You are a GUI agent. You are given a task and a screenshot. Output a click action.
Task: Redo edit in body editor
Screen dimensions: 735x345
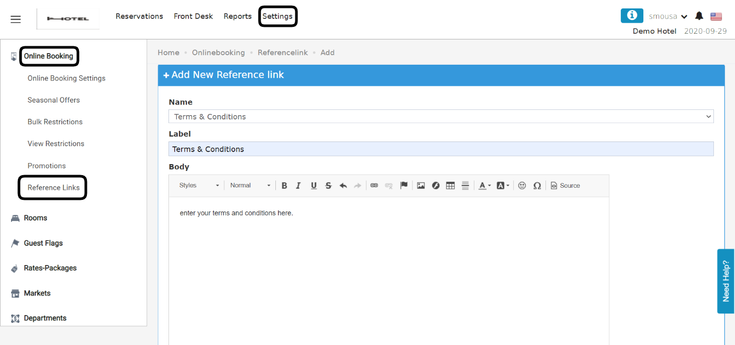[357, 186]
